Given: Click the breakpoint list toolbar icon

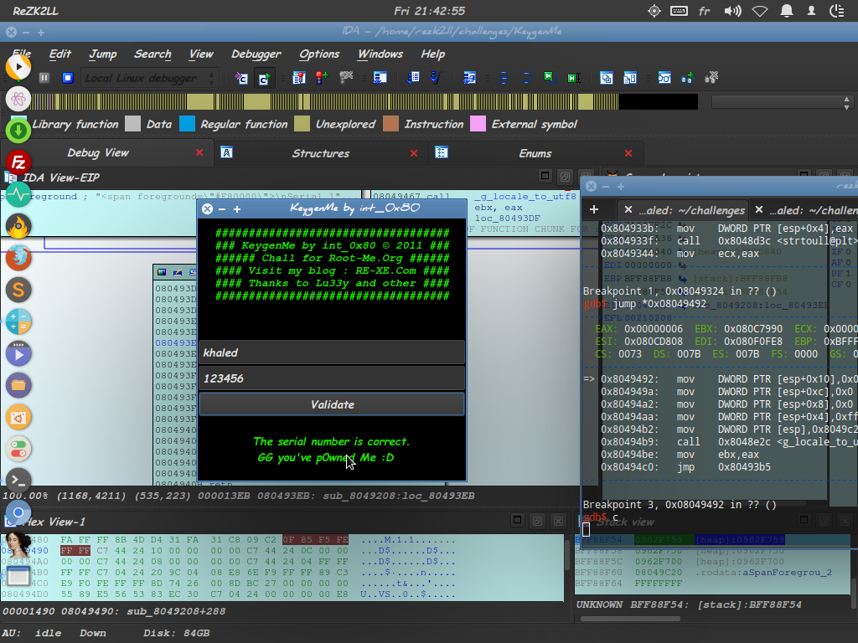Looking at the screenshot, I should pyautogui.click(x=299, y=78).
